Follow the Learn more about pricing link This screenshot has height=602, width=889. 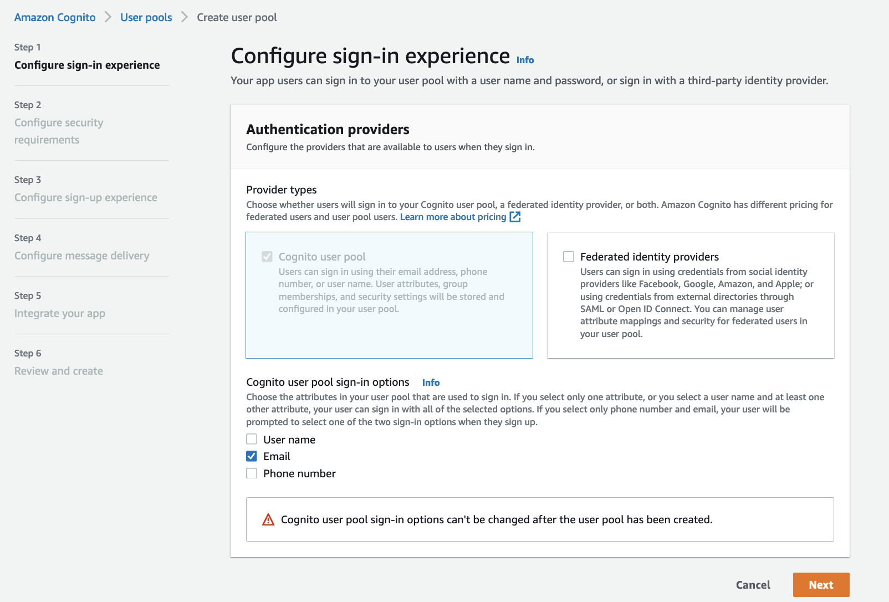coord(453,217)
